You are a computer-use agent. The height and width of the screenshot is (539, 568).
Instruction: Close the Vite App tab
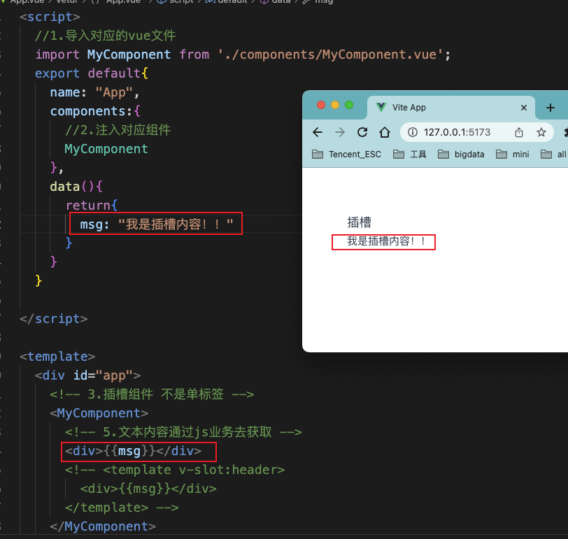point(523,108)
